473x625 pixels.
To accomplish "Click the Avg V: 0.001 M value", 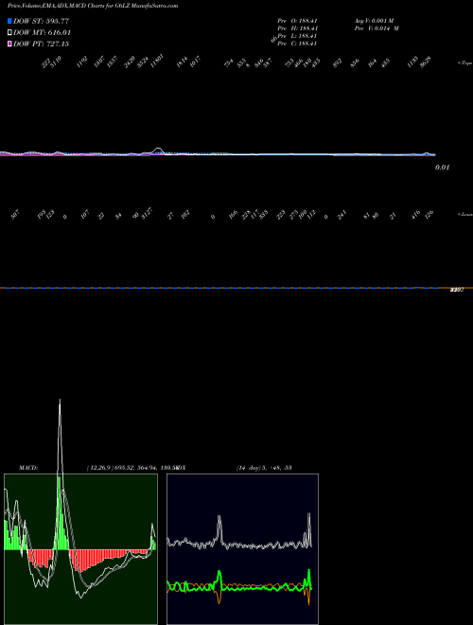I will coord(375,21).
